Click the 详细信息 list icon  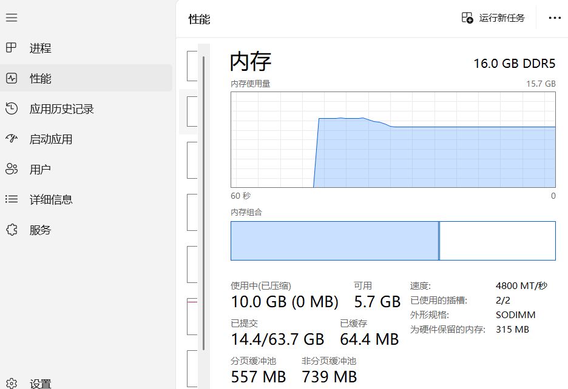(12, 199)
